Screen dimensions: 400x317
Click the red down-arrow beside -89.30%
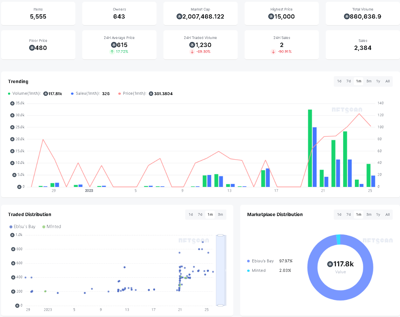tap(191, 52)
